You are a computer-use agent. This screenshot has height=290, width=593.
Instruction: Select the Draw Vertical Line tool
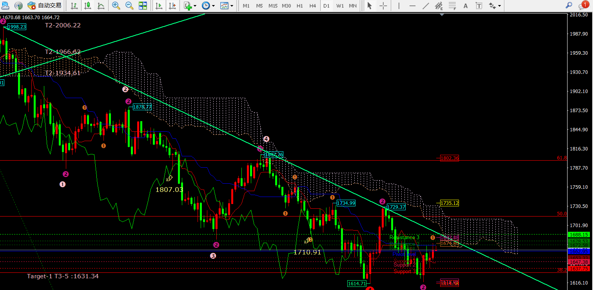click(x=399, y=6)
